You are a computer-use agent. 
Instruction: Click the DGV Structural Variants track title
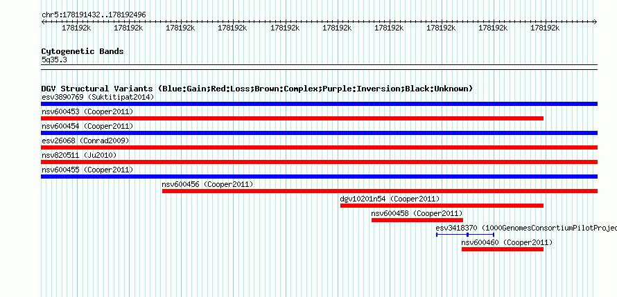tap(257, 89)
